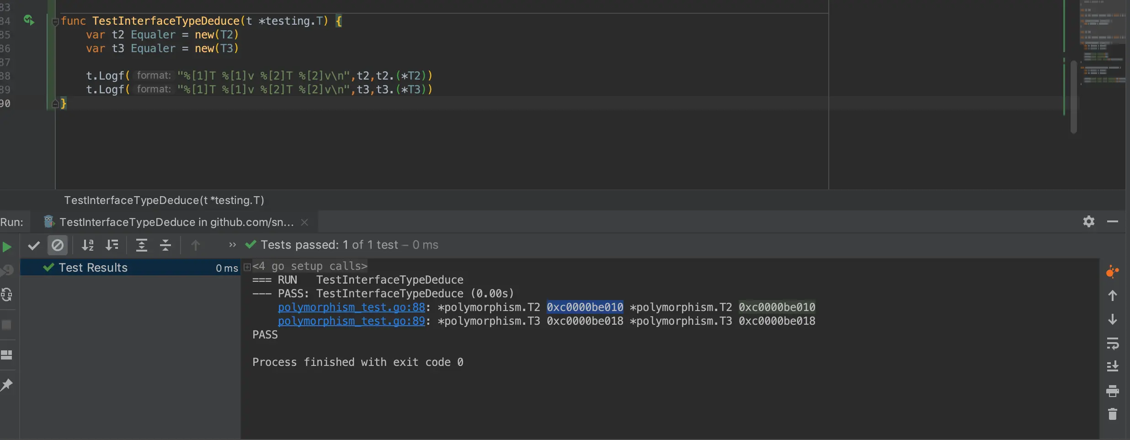Pin the Run tool window

click(x=6, y=386)
